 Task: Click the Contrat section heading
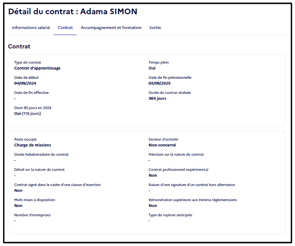pos(19,47)
